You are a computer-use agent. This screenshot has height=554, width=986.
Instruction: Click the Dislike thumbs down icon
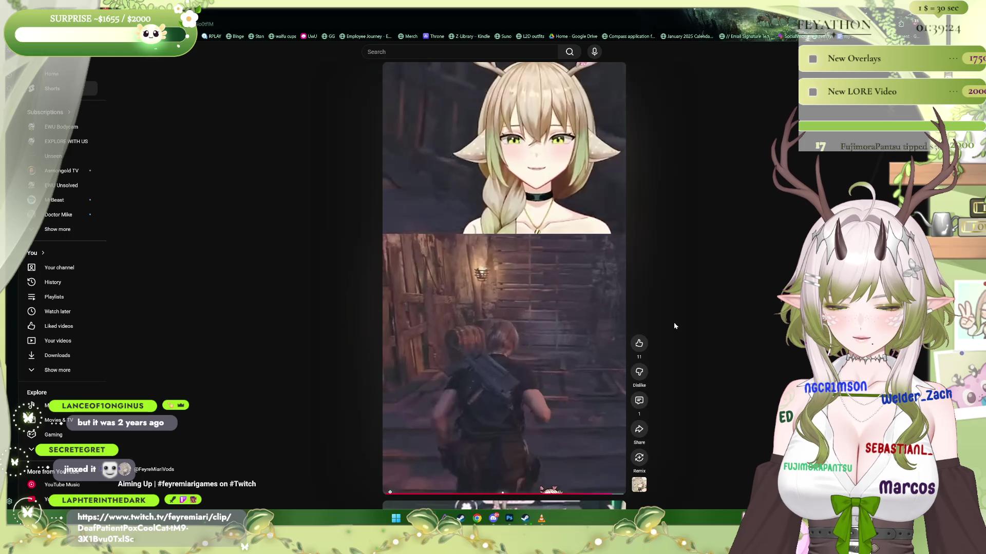coord(639,372)
